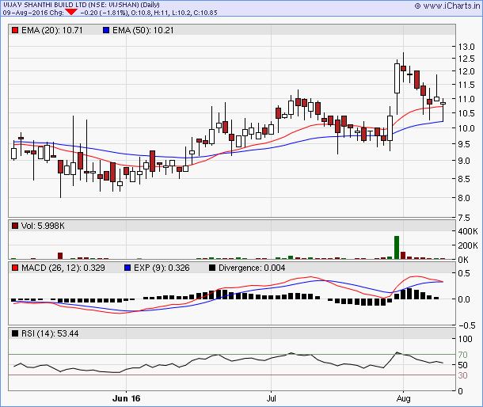Click the 11.0 price axis label

[x=466, y=99]
